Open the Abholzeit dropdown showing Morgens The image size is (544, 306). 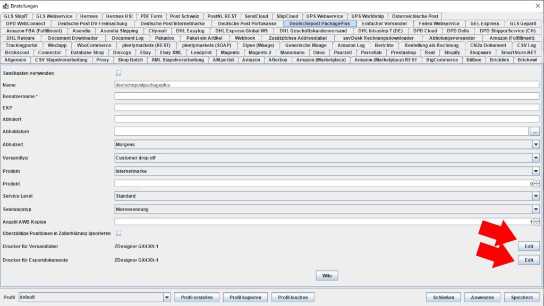coord(327,145)
